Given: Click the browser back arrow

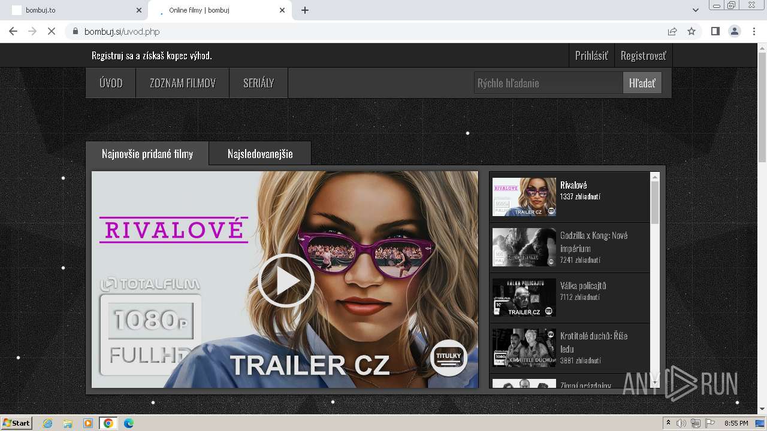Looking at the screenshot, I should [x=13, y=31].
